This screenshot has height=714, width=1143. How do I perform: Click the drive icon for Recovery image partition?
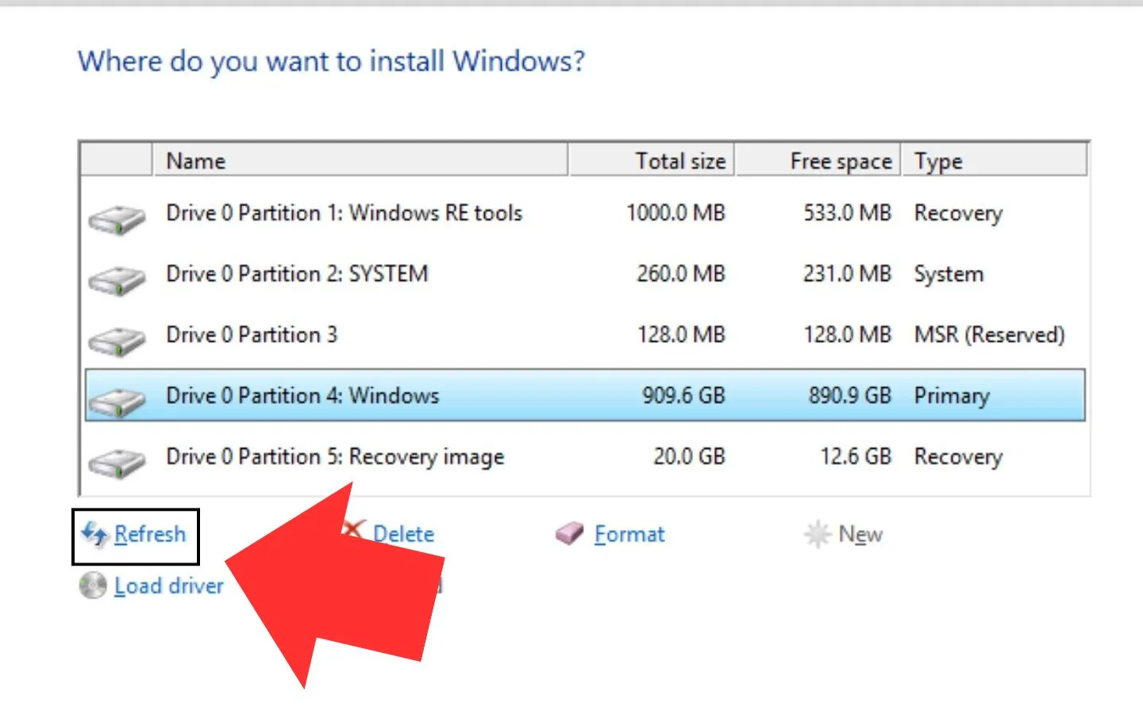click(116, 463)
